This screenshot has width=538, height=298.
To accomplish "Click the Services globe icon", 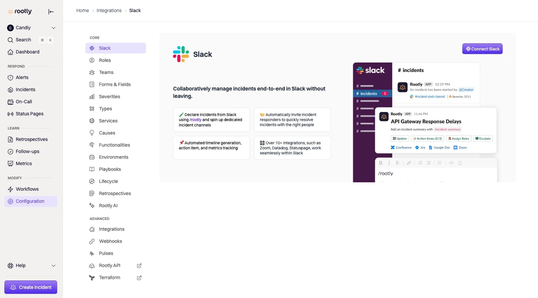I will tap(92, 121).
